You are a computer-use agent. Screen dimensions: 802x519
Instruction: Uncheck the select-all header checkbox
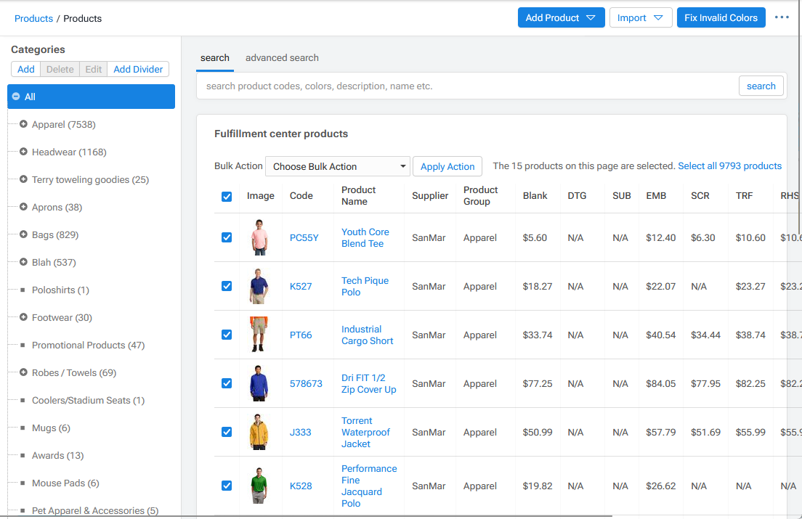click(227, 196)
